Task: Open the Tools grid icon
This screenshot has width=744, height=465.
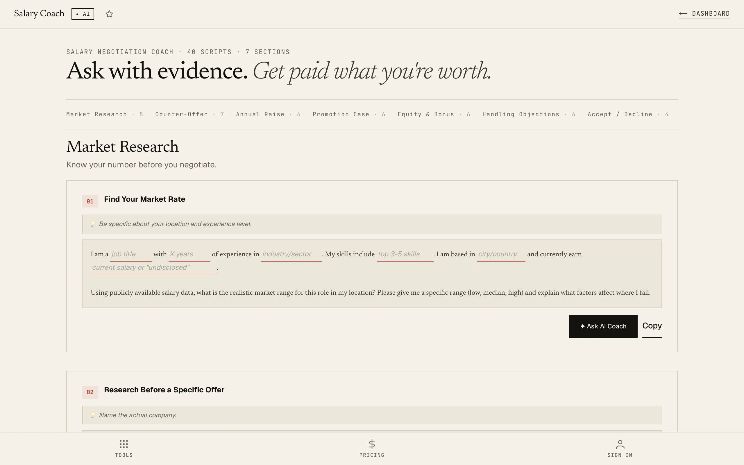Action: pos(124,444)
